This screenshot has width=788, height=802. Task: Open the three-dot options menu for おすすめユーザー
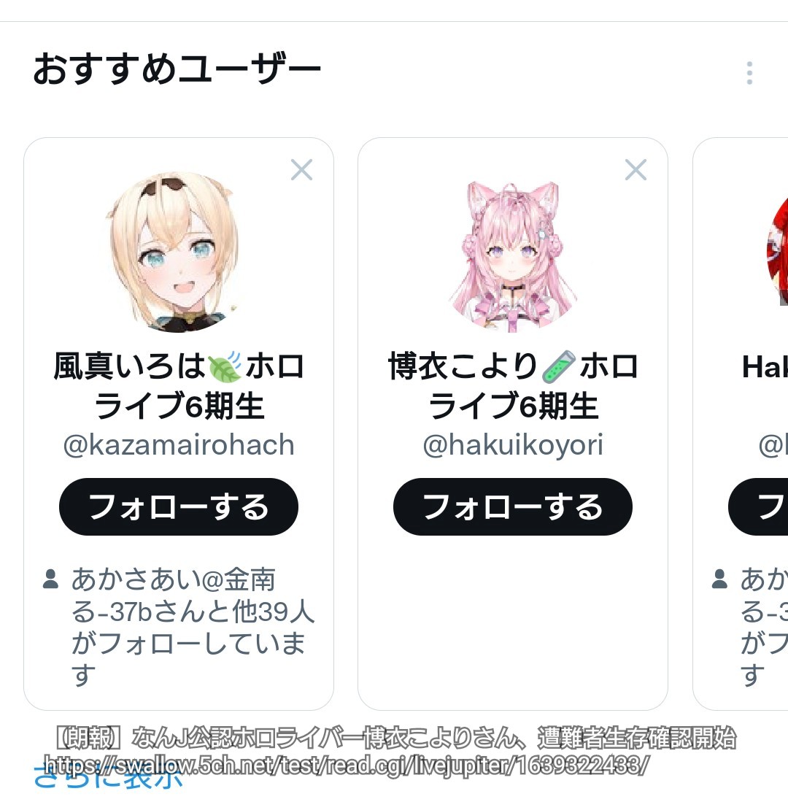point(749,73)
